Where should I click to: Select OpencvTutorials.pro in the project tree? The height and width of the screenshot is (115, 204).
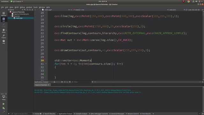[21, 14]
